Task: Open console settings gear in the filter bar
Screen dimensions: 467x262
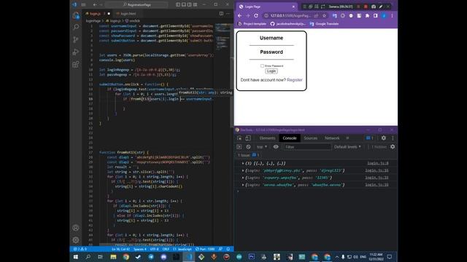Action: click(393, 147)
